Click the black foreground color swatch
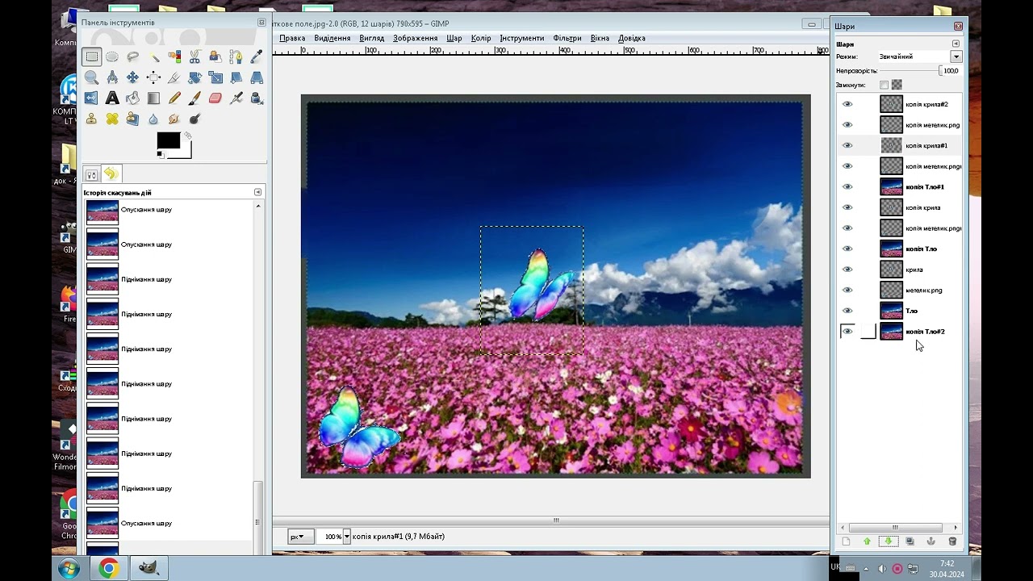The image size is (1033, 581). click(168, 140)
